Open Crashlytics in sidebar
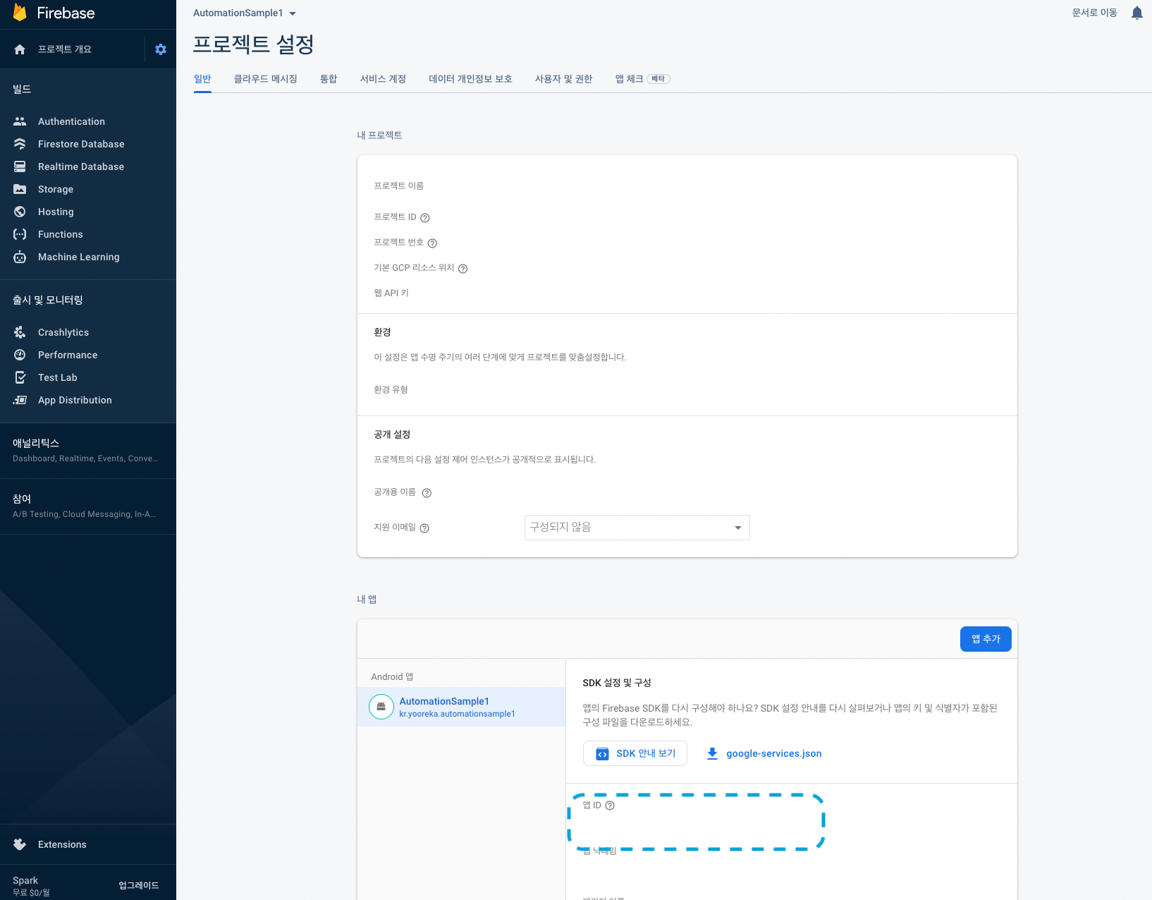 click(x=88, y=332)
